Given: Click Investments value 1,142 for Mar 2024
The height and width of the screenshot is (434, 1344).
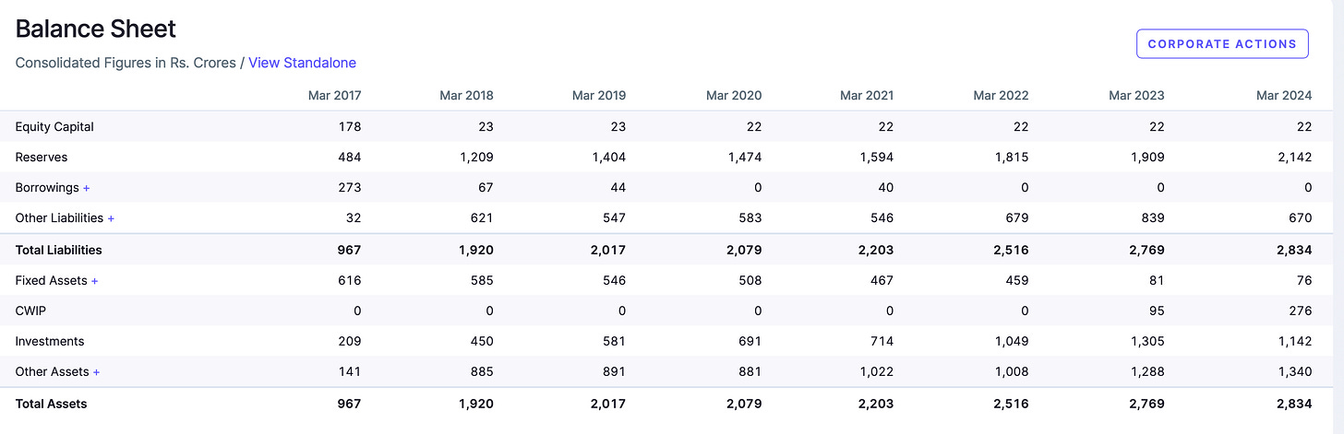Looking at the screenshot, I should (x=1296, y=342).
